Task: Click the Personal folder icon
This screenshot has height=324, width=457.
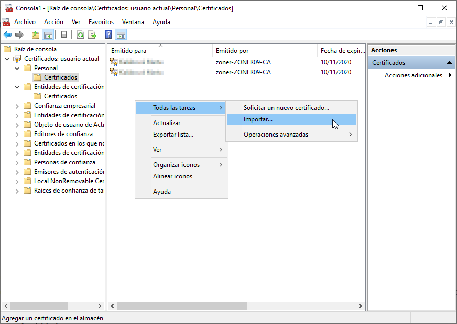Action: (x=27, y=68)
